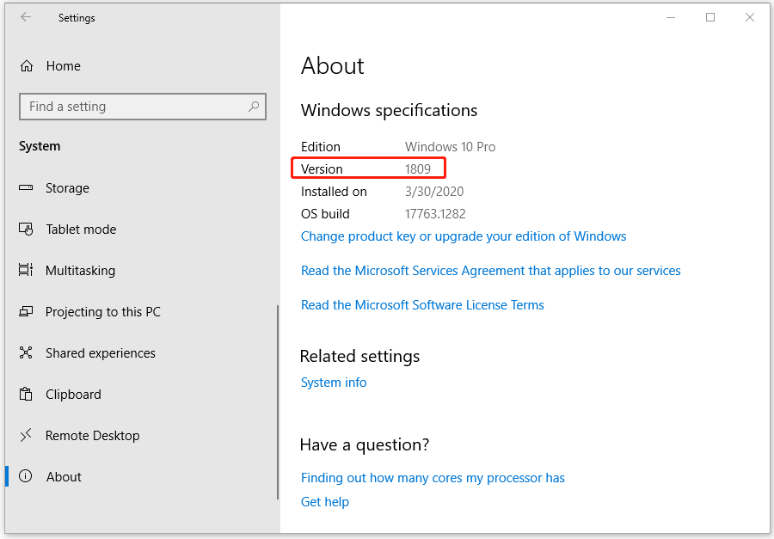Open the Microsoft Services Agreement link
This screenshot has height=539, width=774.
tap(490, 270)
